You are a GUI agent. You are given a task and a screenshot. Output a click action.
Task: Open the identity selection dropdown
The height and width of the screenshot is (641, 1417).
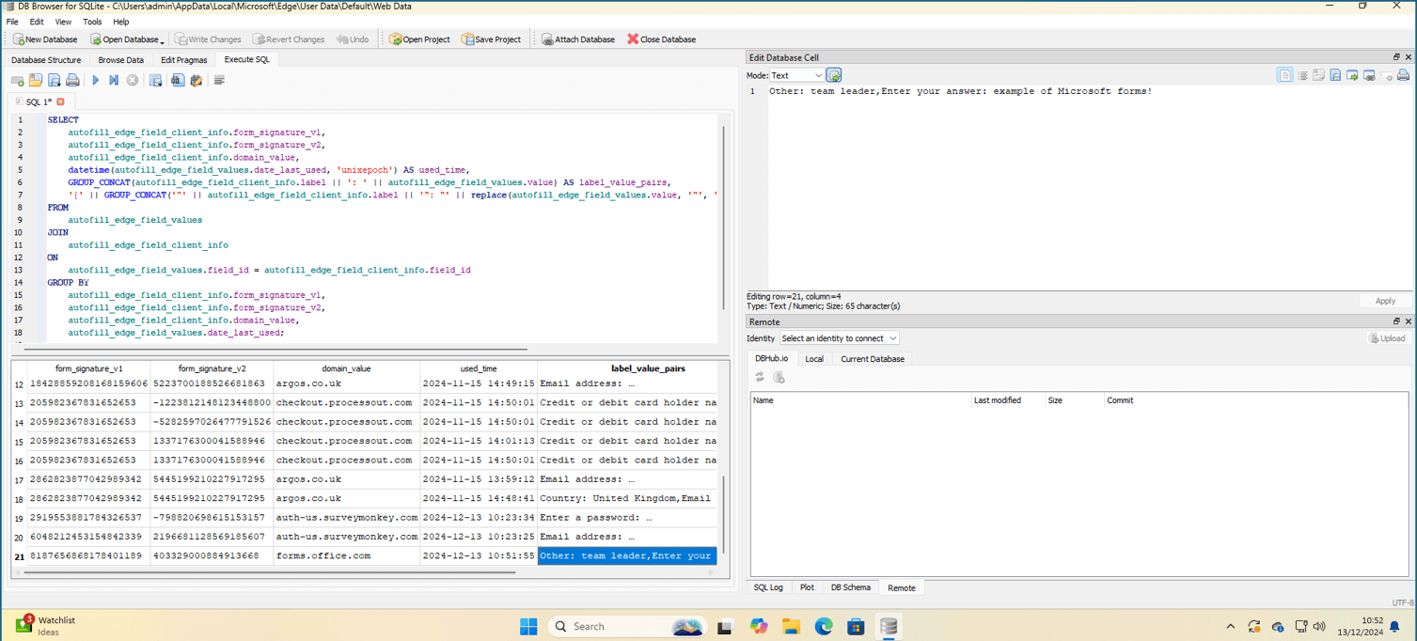[837, 337]
